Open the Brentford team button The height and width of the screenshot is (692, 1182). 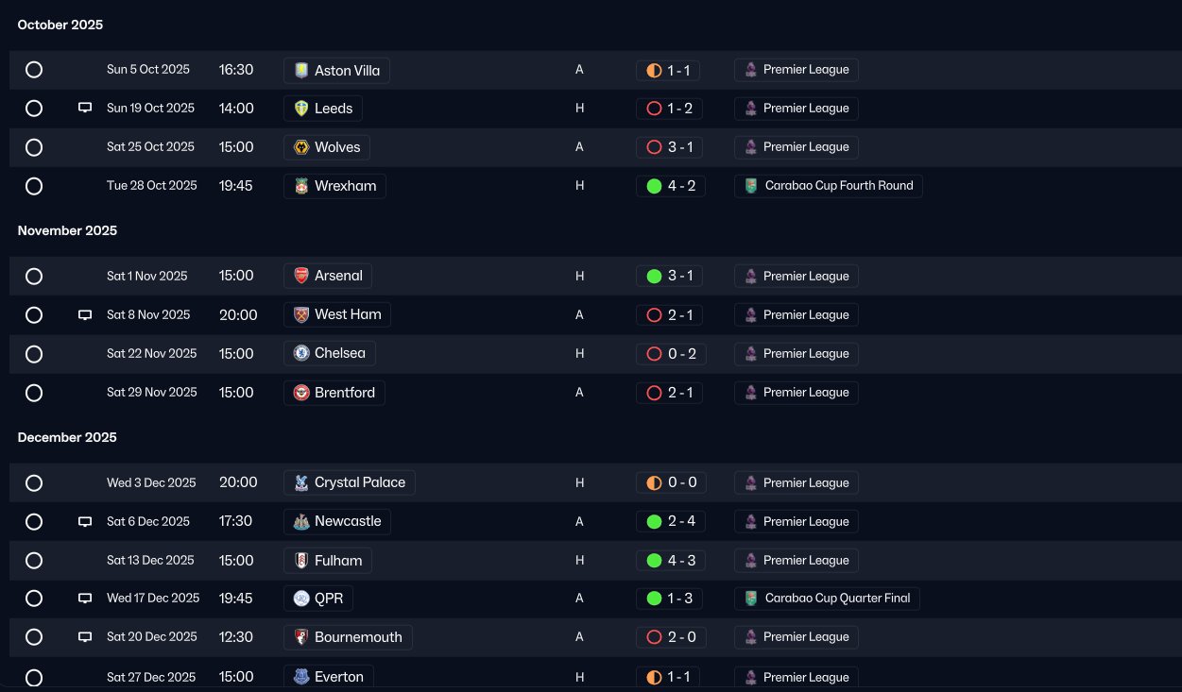[x=334, y=393]
